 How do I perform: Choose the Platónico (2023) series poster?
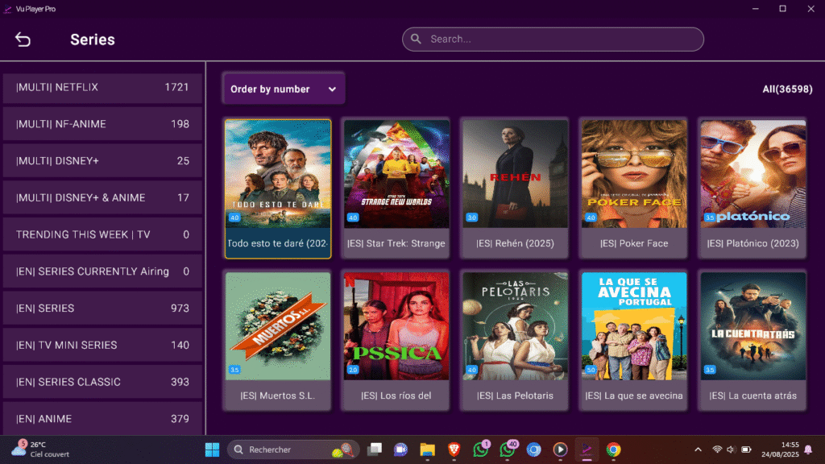click(x=753, y=174)
